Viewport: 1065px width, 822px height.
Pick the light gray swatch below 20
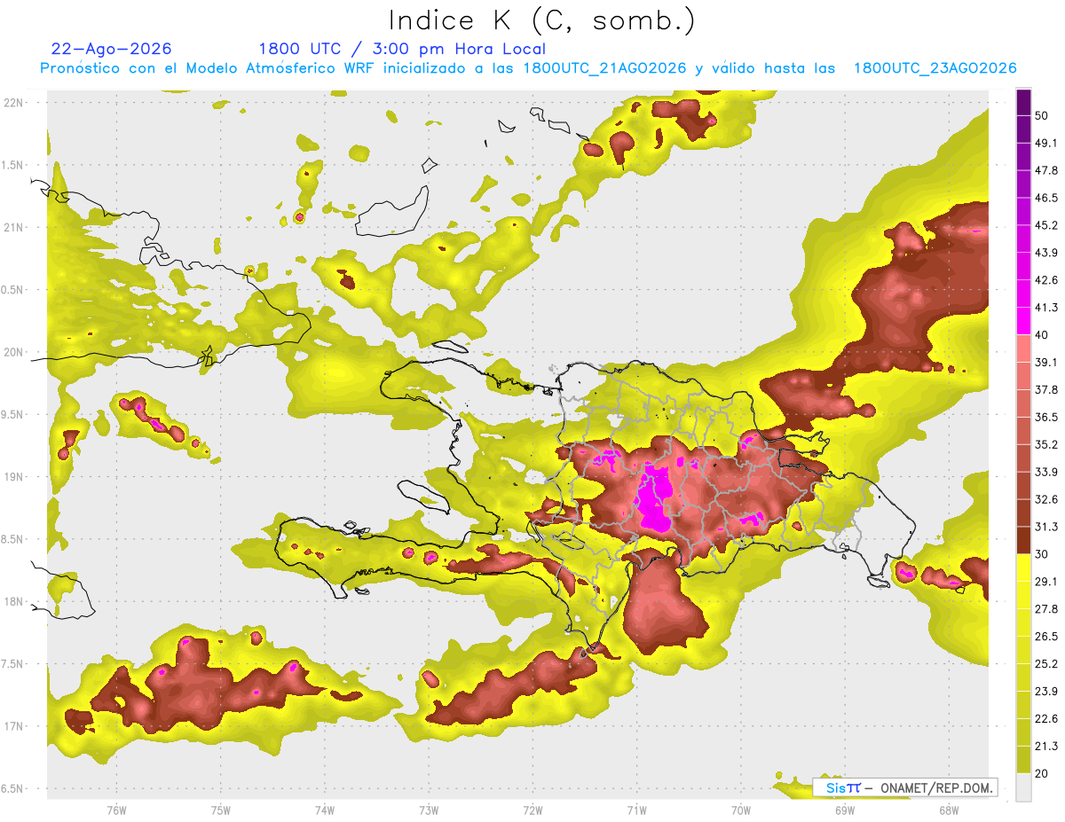click(x=1023, y=787)
